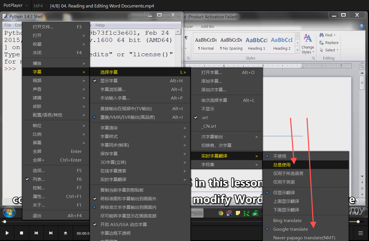The height and width of the screenshot is (241, 369).
Task: Open the Find dropdown arrow in Word
Action: 335,35
